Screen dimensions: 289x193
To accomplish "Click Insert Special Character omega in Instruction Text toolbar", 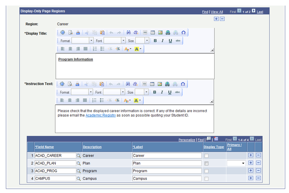I will pyautogui.click(x=183, y=84).
